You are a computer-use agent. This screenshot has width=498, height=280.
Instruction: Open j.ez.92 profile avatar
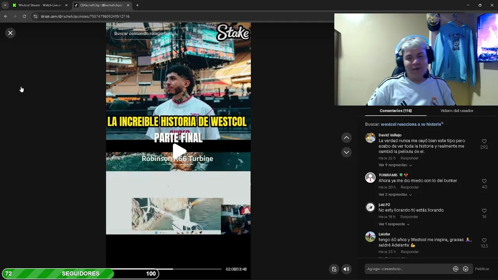[370, 207]
